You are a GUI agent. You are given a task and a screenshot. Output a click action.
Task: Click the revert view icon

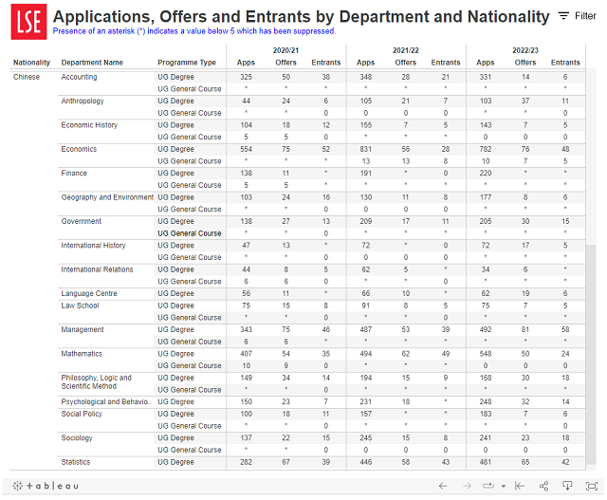pyautogui.click(x=520, y=486)
